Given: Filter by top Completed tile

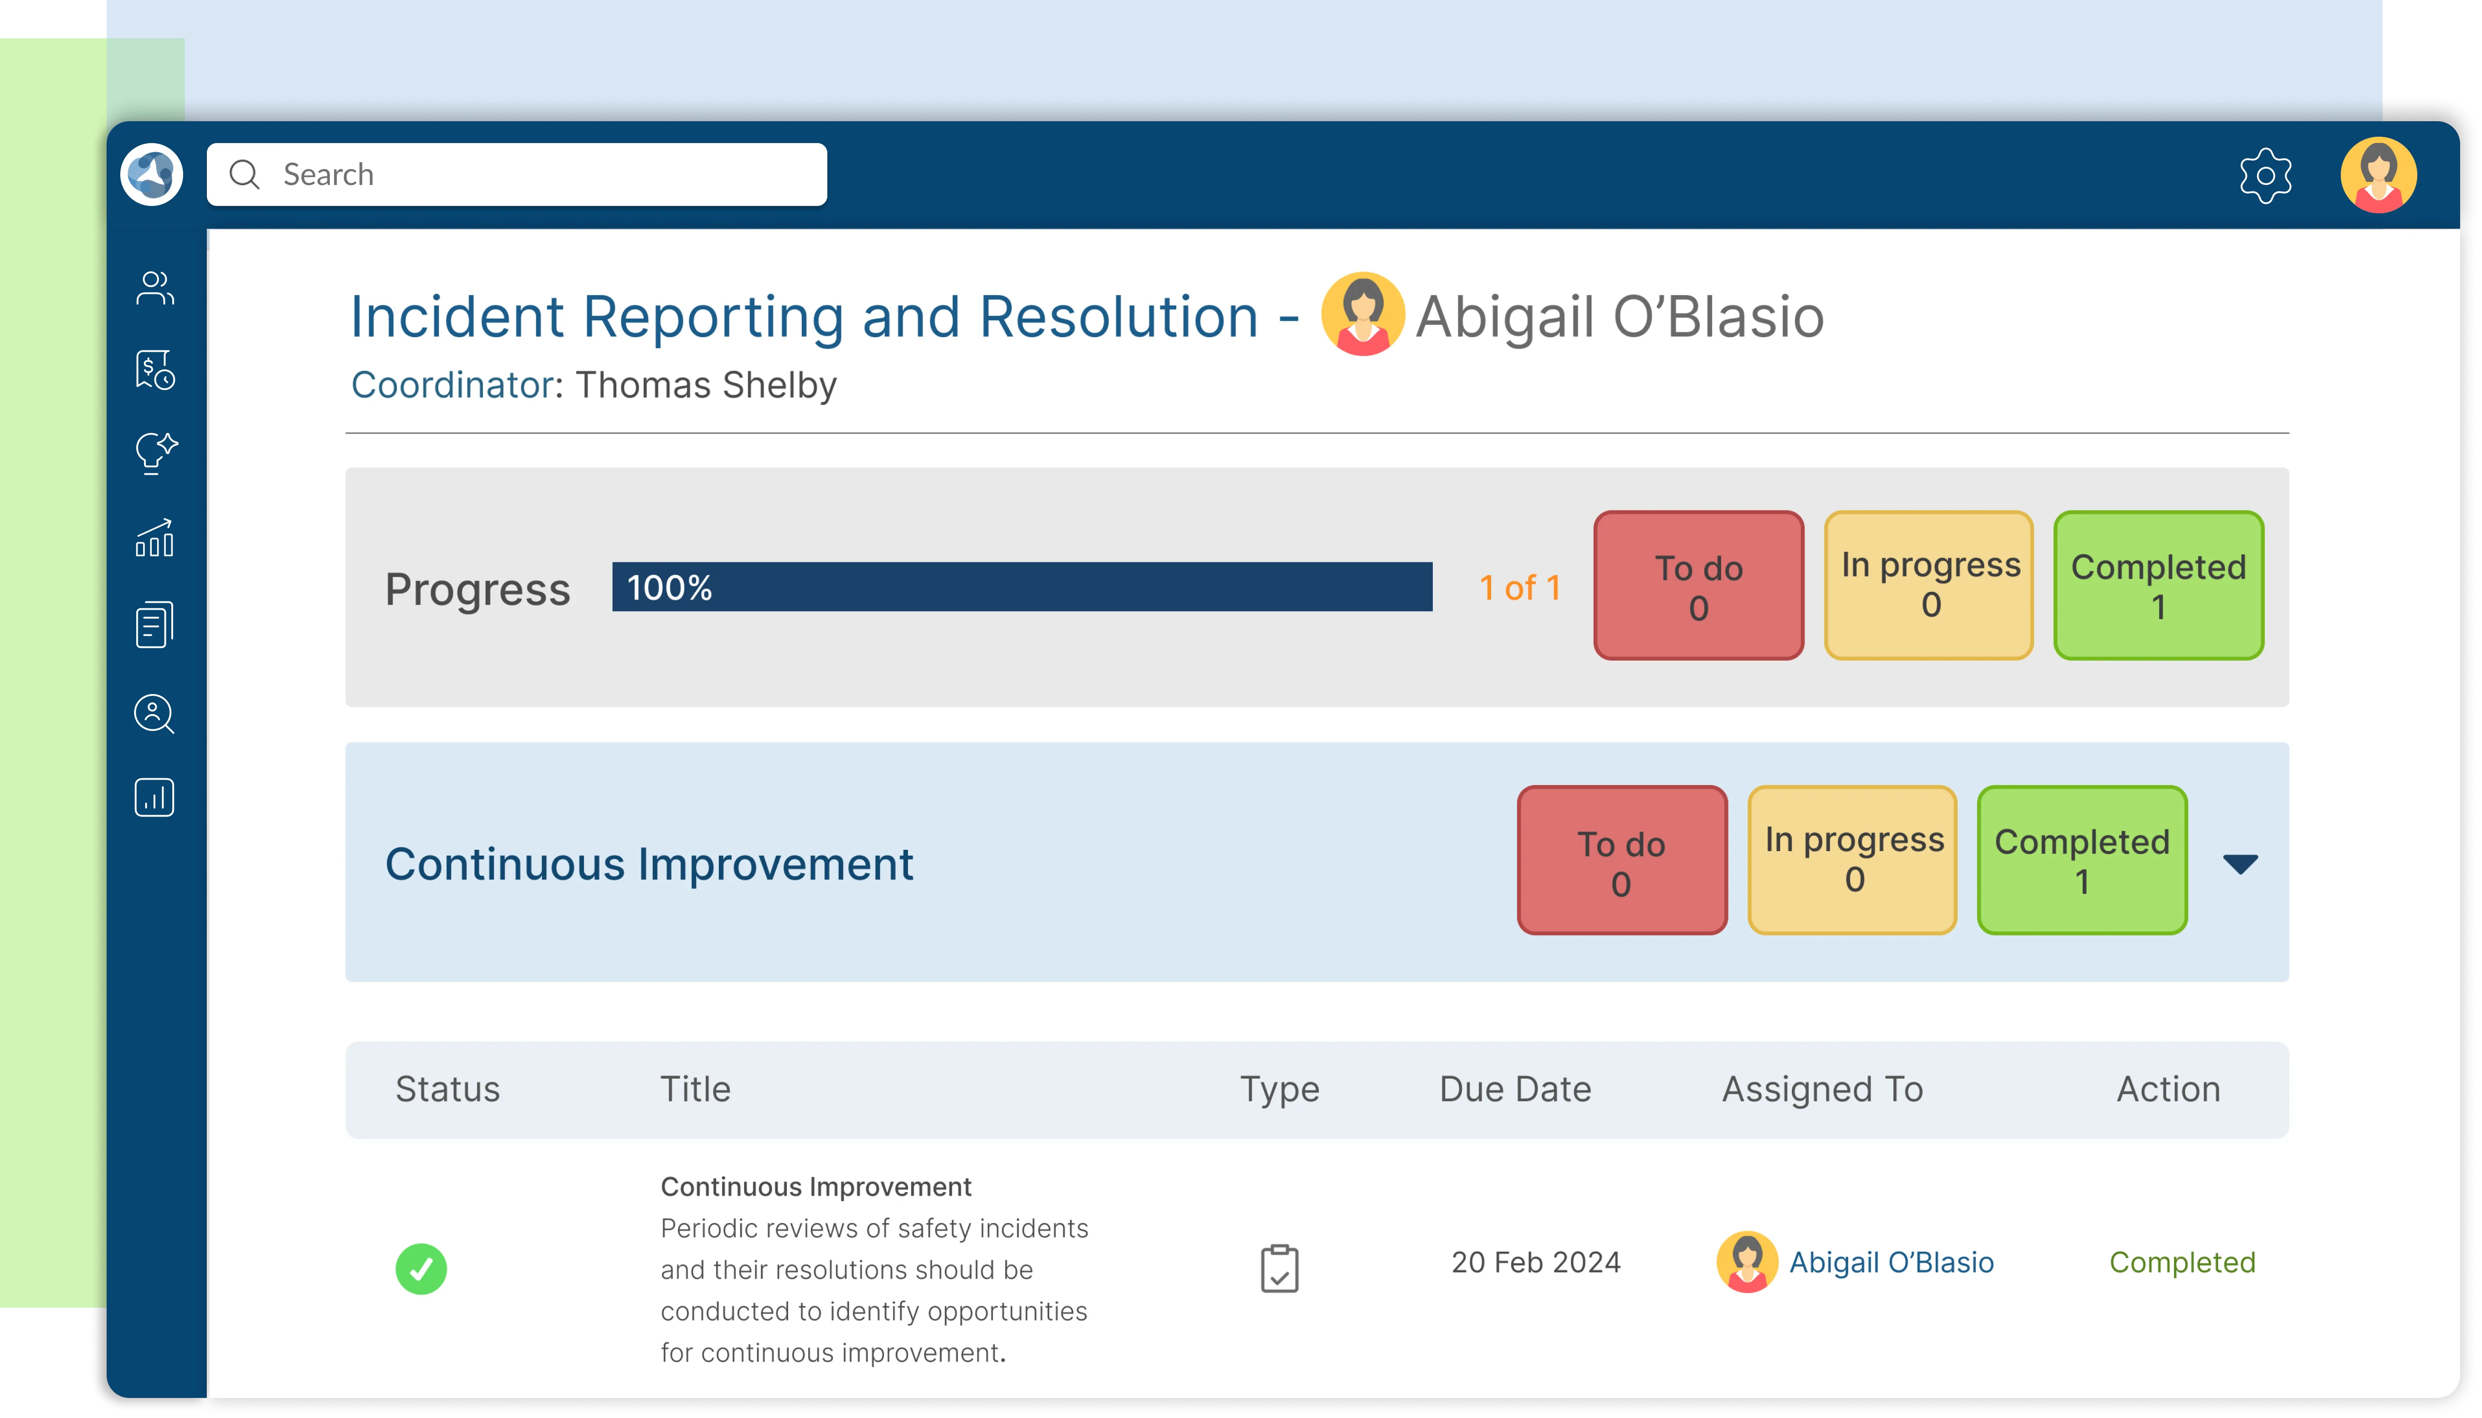Looking at the screenshot, I should click(x=2158, y=586).
